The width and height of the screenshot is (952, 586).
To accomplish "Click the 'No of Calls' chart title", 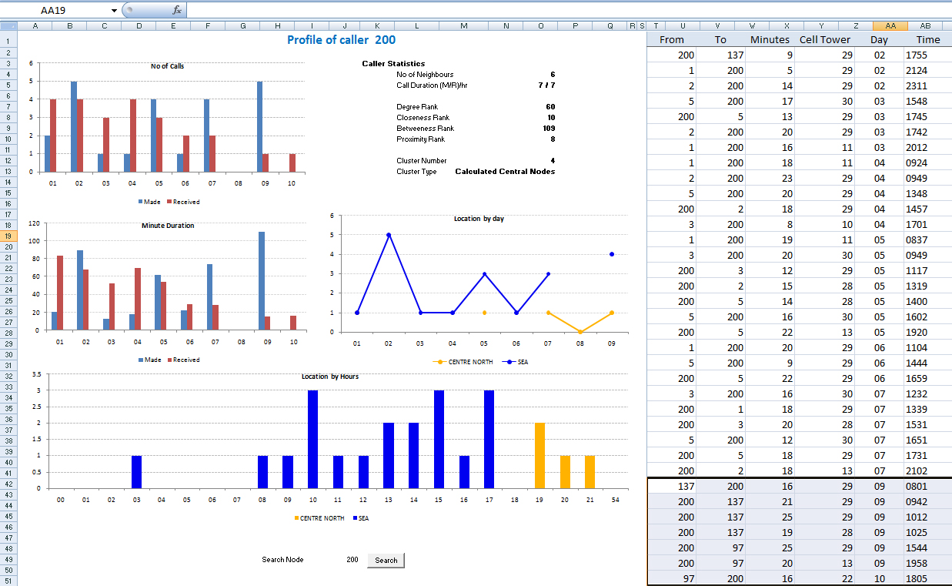I will [167, 66].
